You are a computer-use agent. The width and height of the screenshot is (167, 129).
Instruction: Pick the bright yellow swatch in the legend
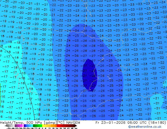[43, 126]
